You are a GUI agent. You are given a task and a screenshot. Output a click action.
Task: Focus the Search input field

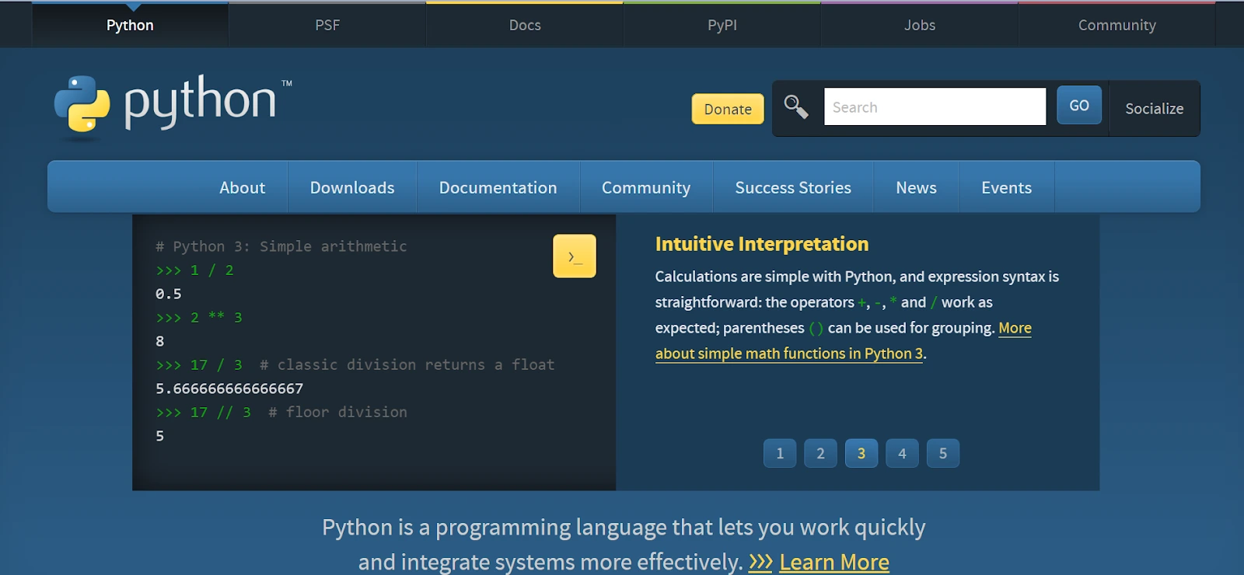(935, 106)
